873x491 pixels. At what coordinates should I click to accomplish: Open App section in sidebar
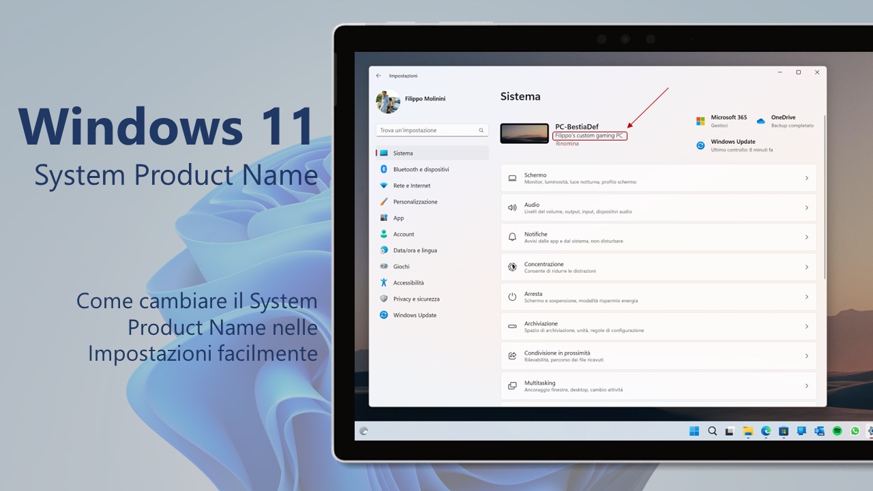click(x=432, y=218)
